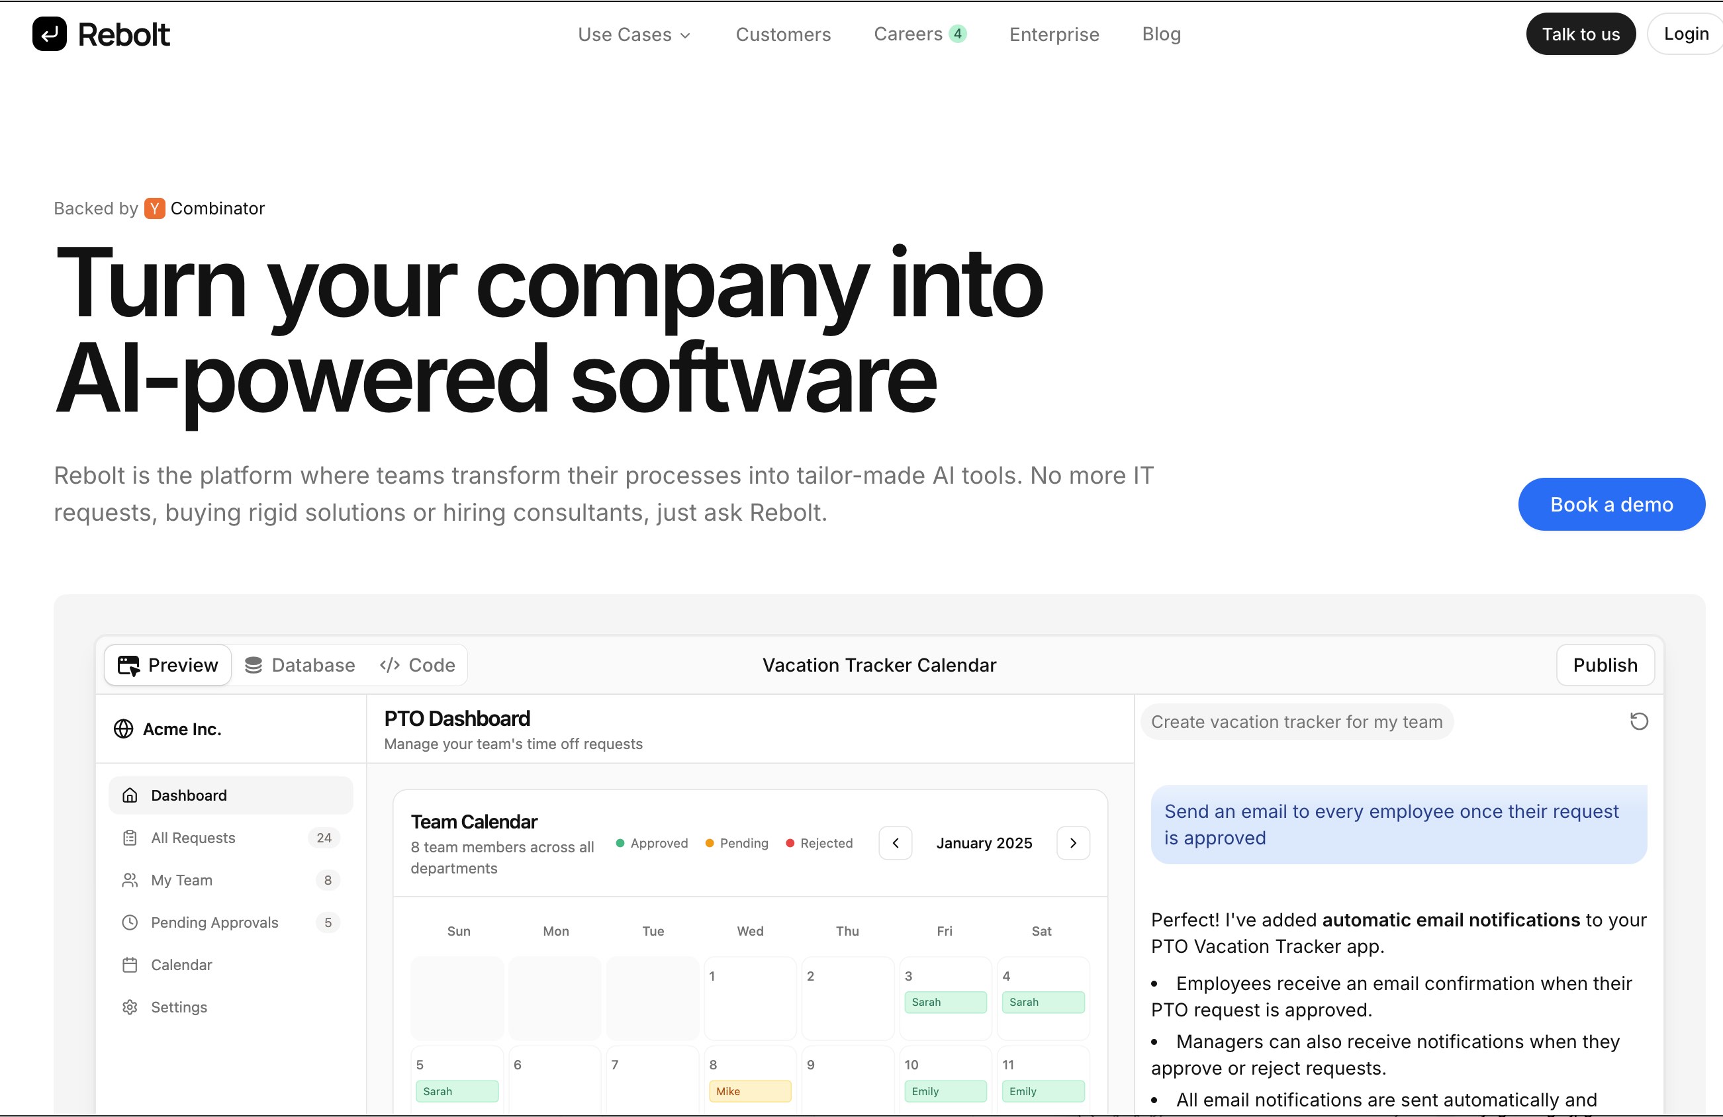Click the Create vacation tracker prompt field
The height and width of the screenshot is (1117, 1723).
(x=1296, y=722)
